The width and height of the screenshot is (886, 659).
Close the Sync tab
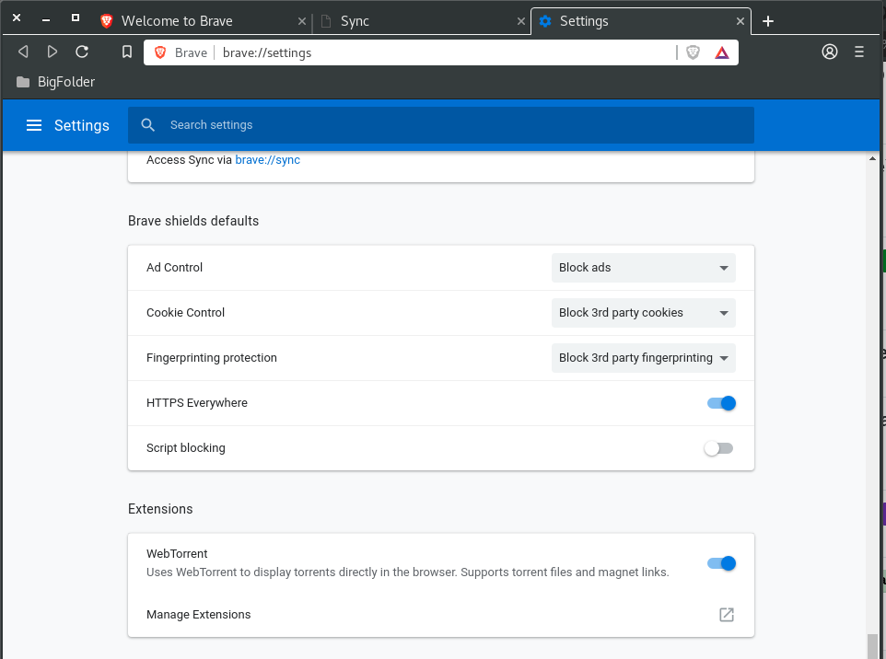[521, 21]
